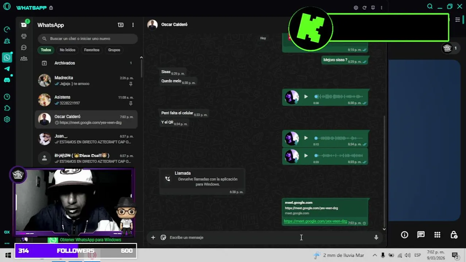Click the info circle icon bottom right
Screen dimensions: 466x262
pyautogui.click(x=404, y=235)
